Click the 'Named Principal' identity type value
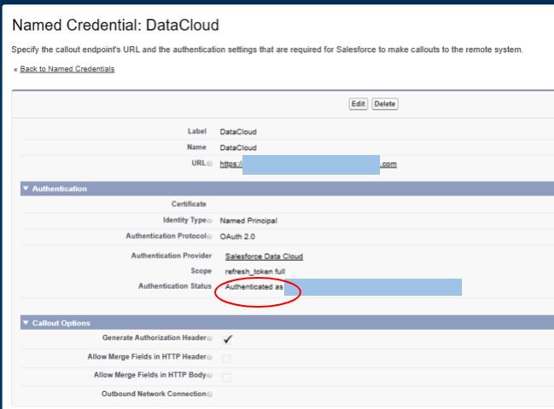Viewport: 554px width, 409px height. point(248,221)
